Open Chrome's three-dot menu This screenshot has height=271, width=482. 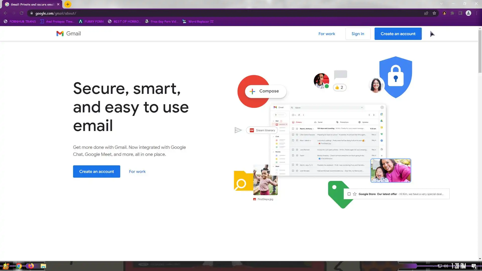(x=476, y=13)
